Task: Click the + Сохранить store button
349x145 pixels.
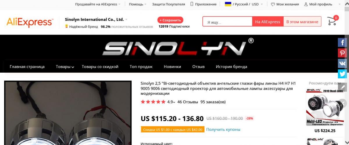Action: pyautogui.click(x=170, y=20)
